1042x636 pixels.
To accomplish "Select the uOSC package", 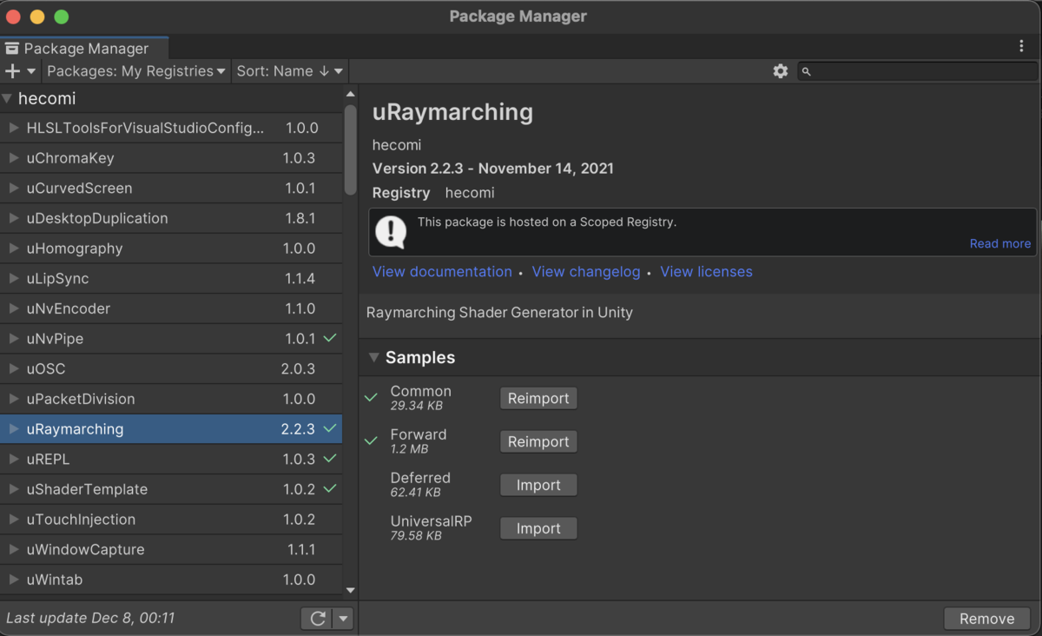I will 171,368.
